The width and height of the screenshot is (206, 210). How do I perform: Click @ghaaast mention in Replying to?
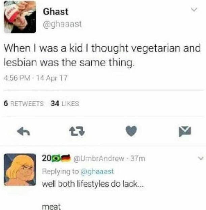pyautogui.click(x=97, y=171)
